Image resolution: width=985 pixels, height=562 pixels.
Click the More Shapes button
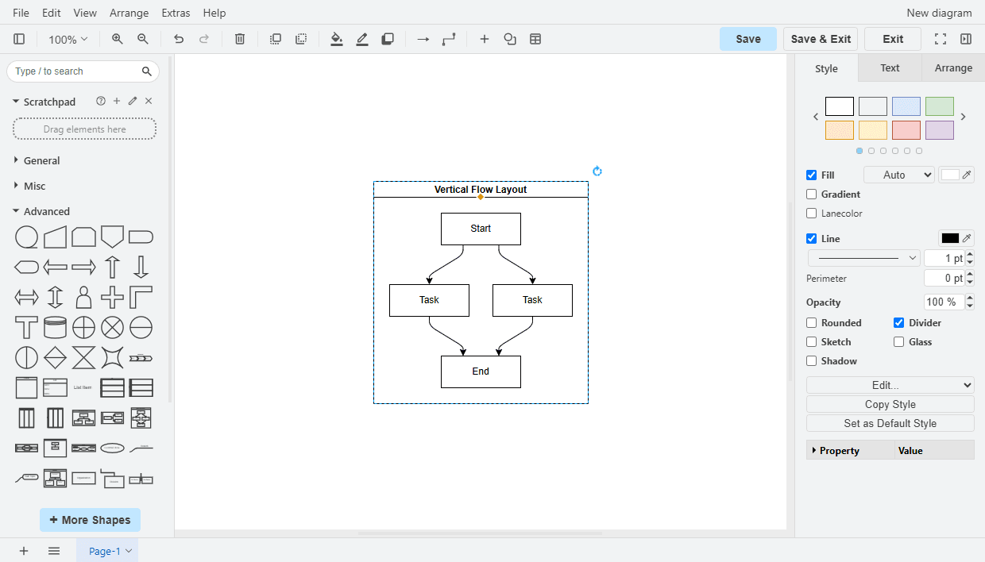point(90,520)
